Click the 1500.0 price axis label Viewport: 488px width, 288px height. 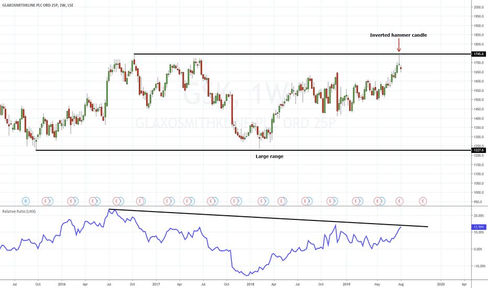pyautogui.click(x=479, y=100)
